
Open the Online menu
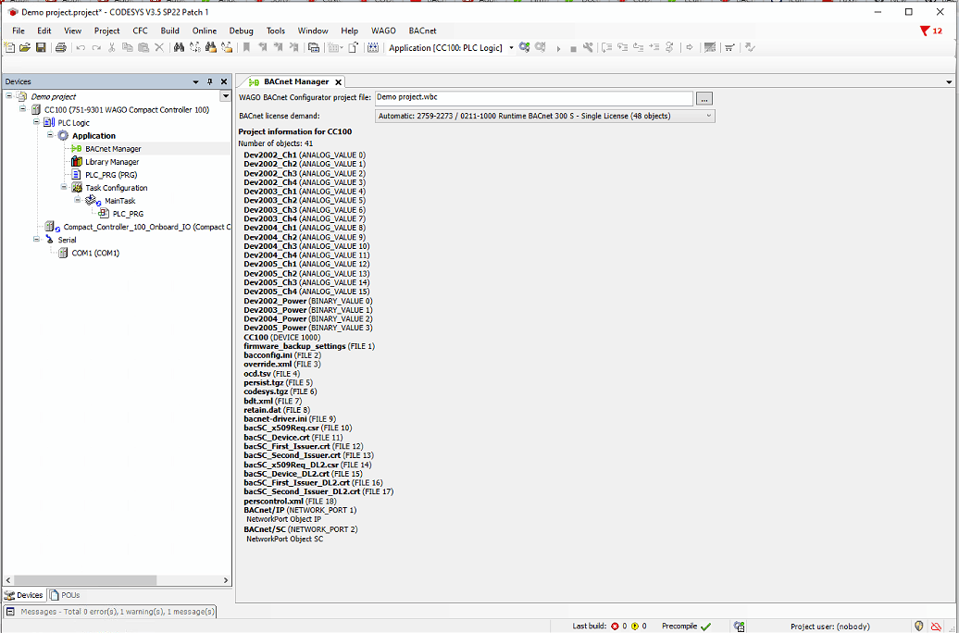205,31
